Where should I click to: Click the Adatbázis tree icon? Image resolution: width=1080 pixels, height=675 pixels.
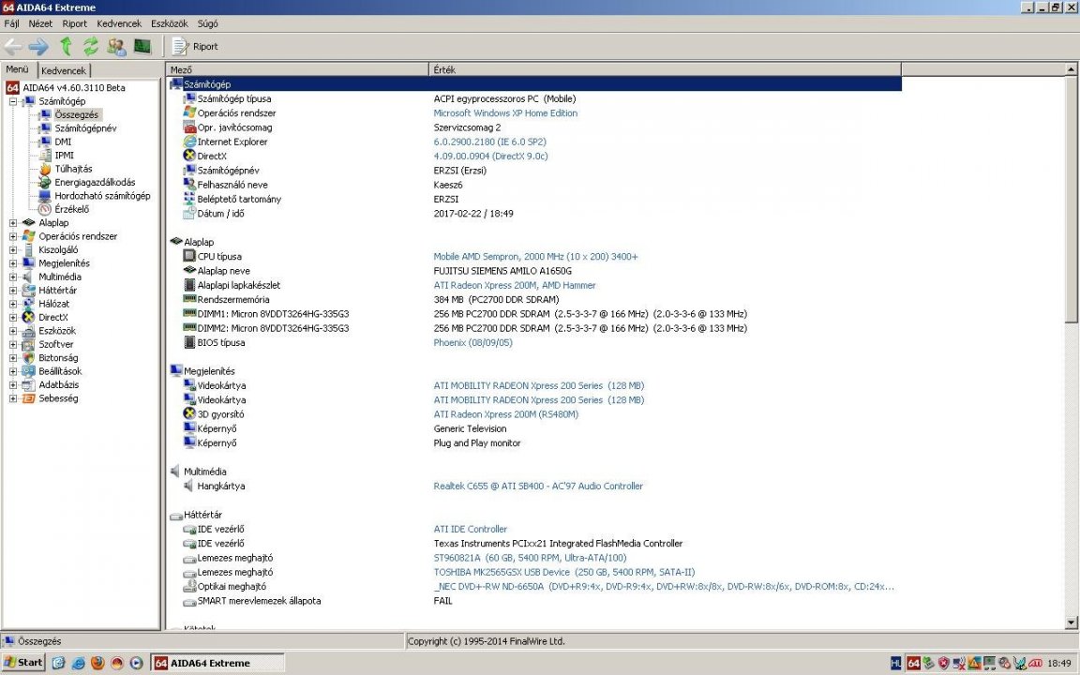[x=28, y=385]
